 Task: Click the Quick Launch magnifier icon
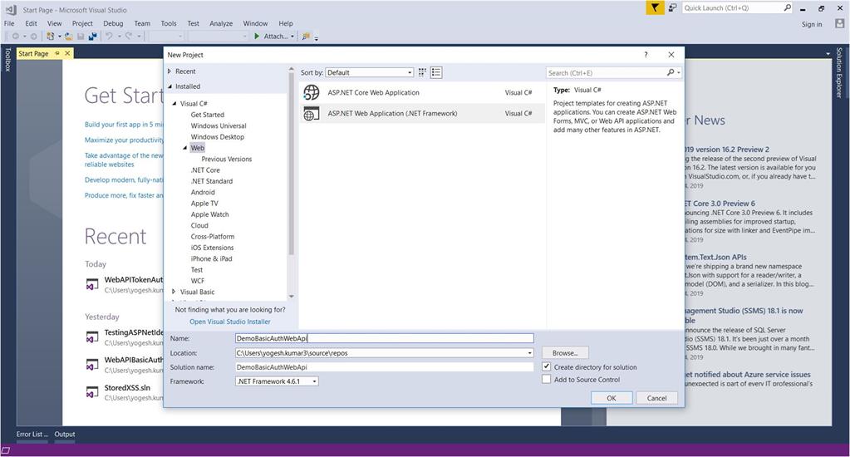click(x=787, y=7)
